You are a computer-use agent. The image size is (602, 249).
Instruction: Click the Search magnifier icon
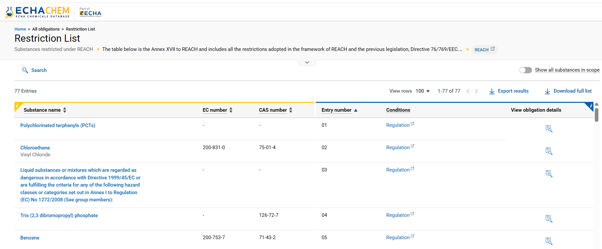[x=25, y=70]
